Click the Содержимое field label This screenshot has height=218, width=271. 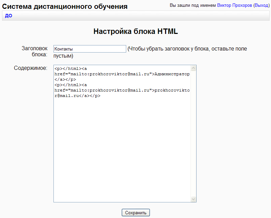(30, 68)
